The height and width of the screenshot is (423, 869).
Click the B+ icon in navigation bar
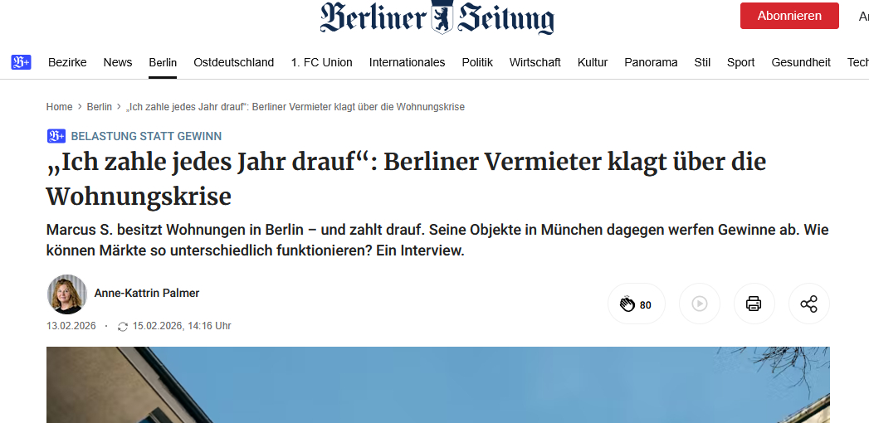point(21,62)
